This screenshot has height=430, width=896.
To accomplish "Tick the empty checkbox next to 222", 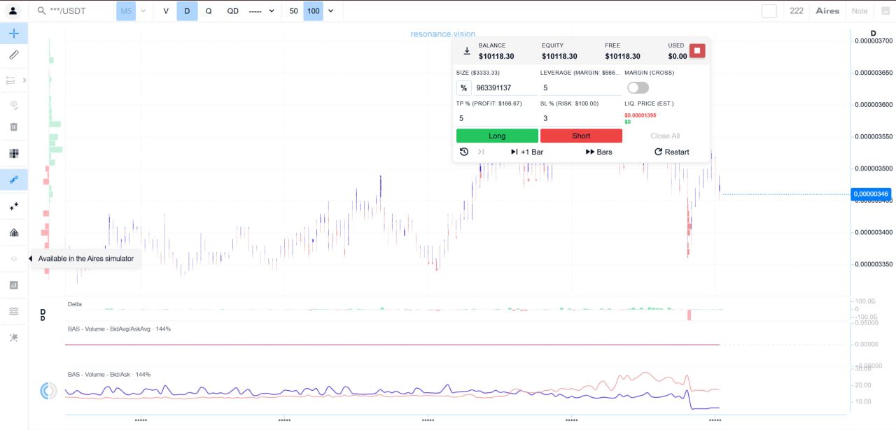I will click(x=769, y=11).
